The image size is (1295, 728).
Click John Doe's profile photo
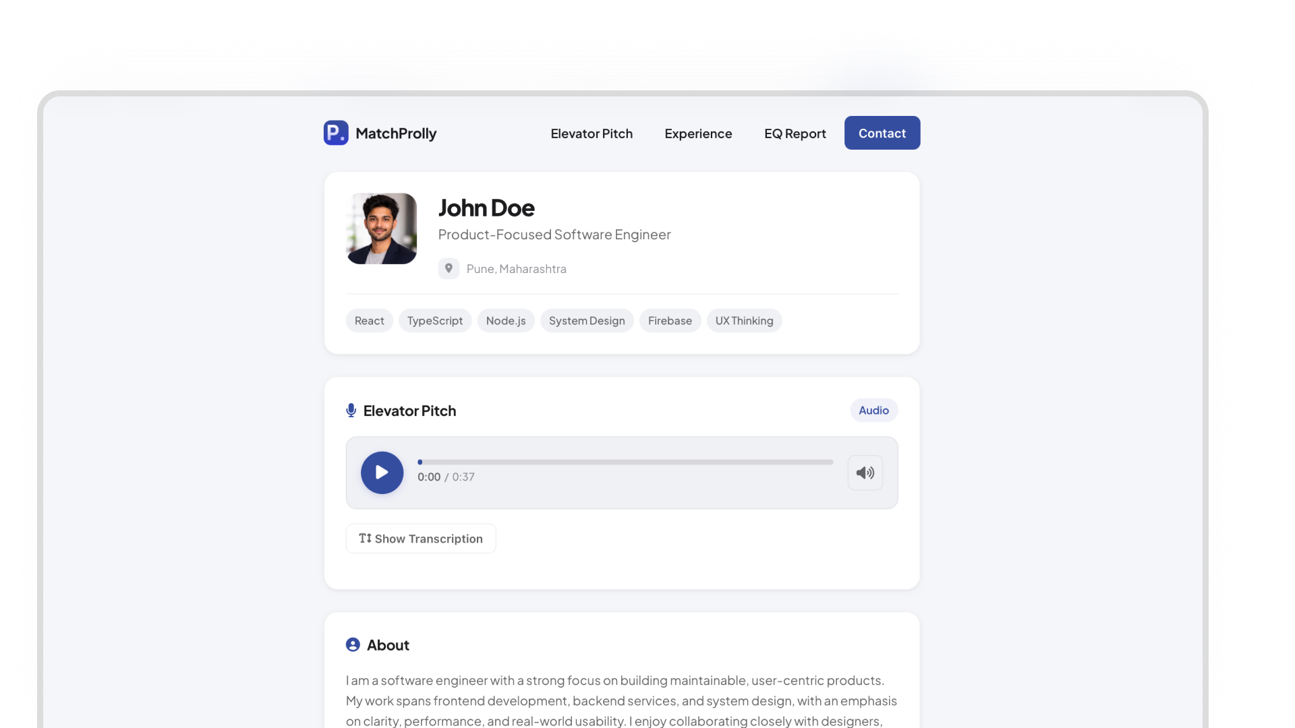[x=382, y=229]
